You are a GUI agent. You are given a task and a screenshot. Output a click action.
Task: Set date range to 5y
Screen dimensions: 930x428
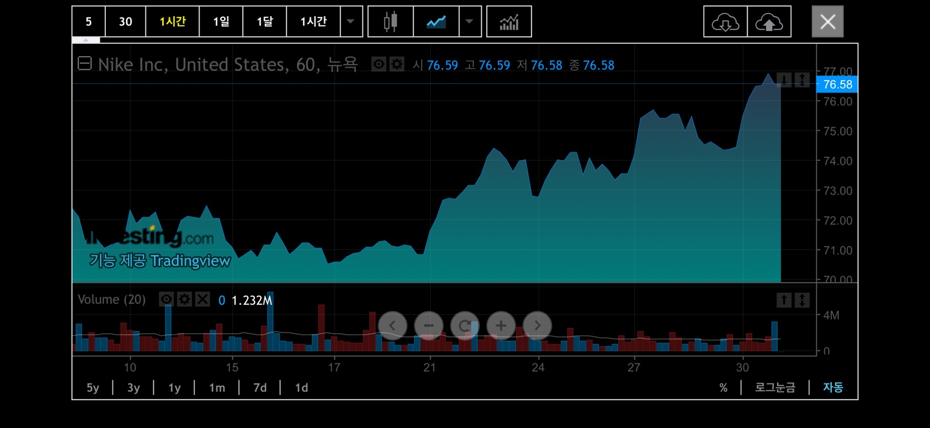tap(93, 387)
